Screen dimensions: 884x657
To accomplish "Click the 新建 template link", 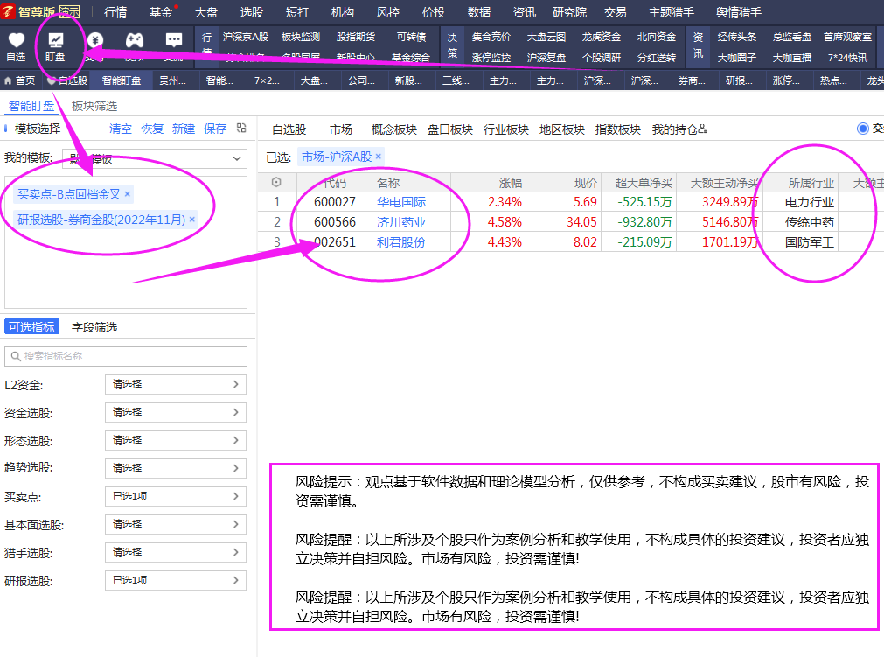I will point(184,129).
